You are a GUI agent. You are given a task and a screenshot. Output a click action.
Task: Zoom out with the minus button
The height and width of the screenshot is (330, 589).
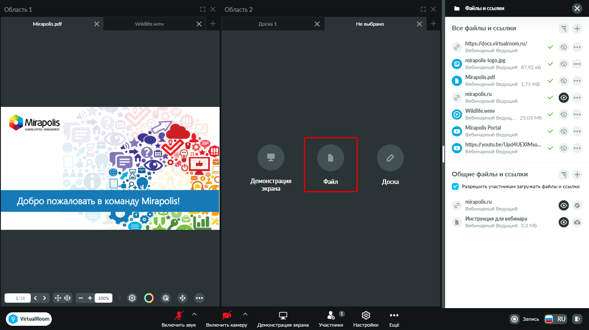click(81, 298)
